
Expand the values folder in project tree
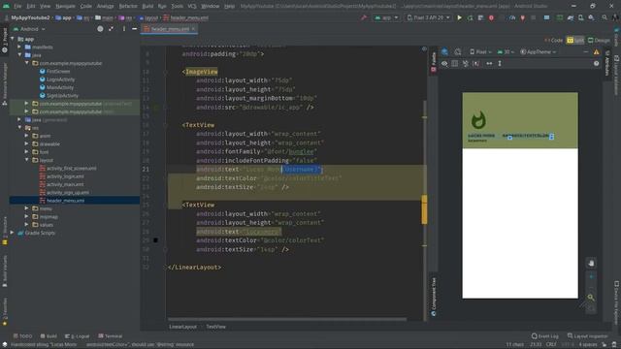pos(26,225)
